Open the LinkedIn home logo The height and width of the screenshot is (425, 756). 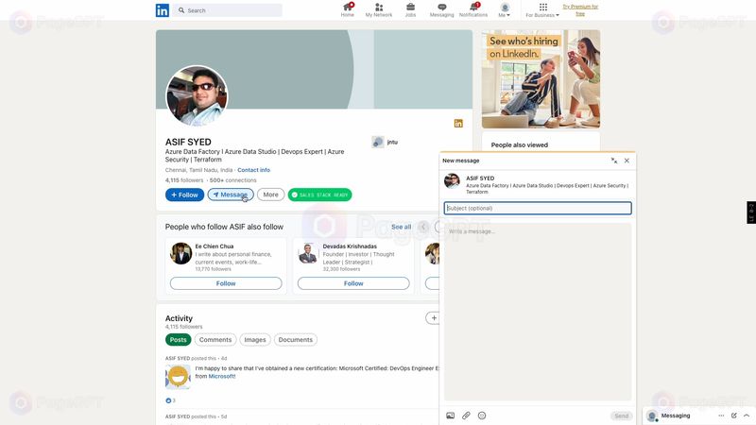[x=162, y=10]
